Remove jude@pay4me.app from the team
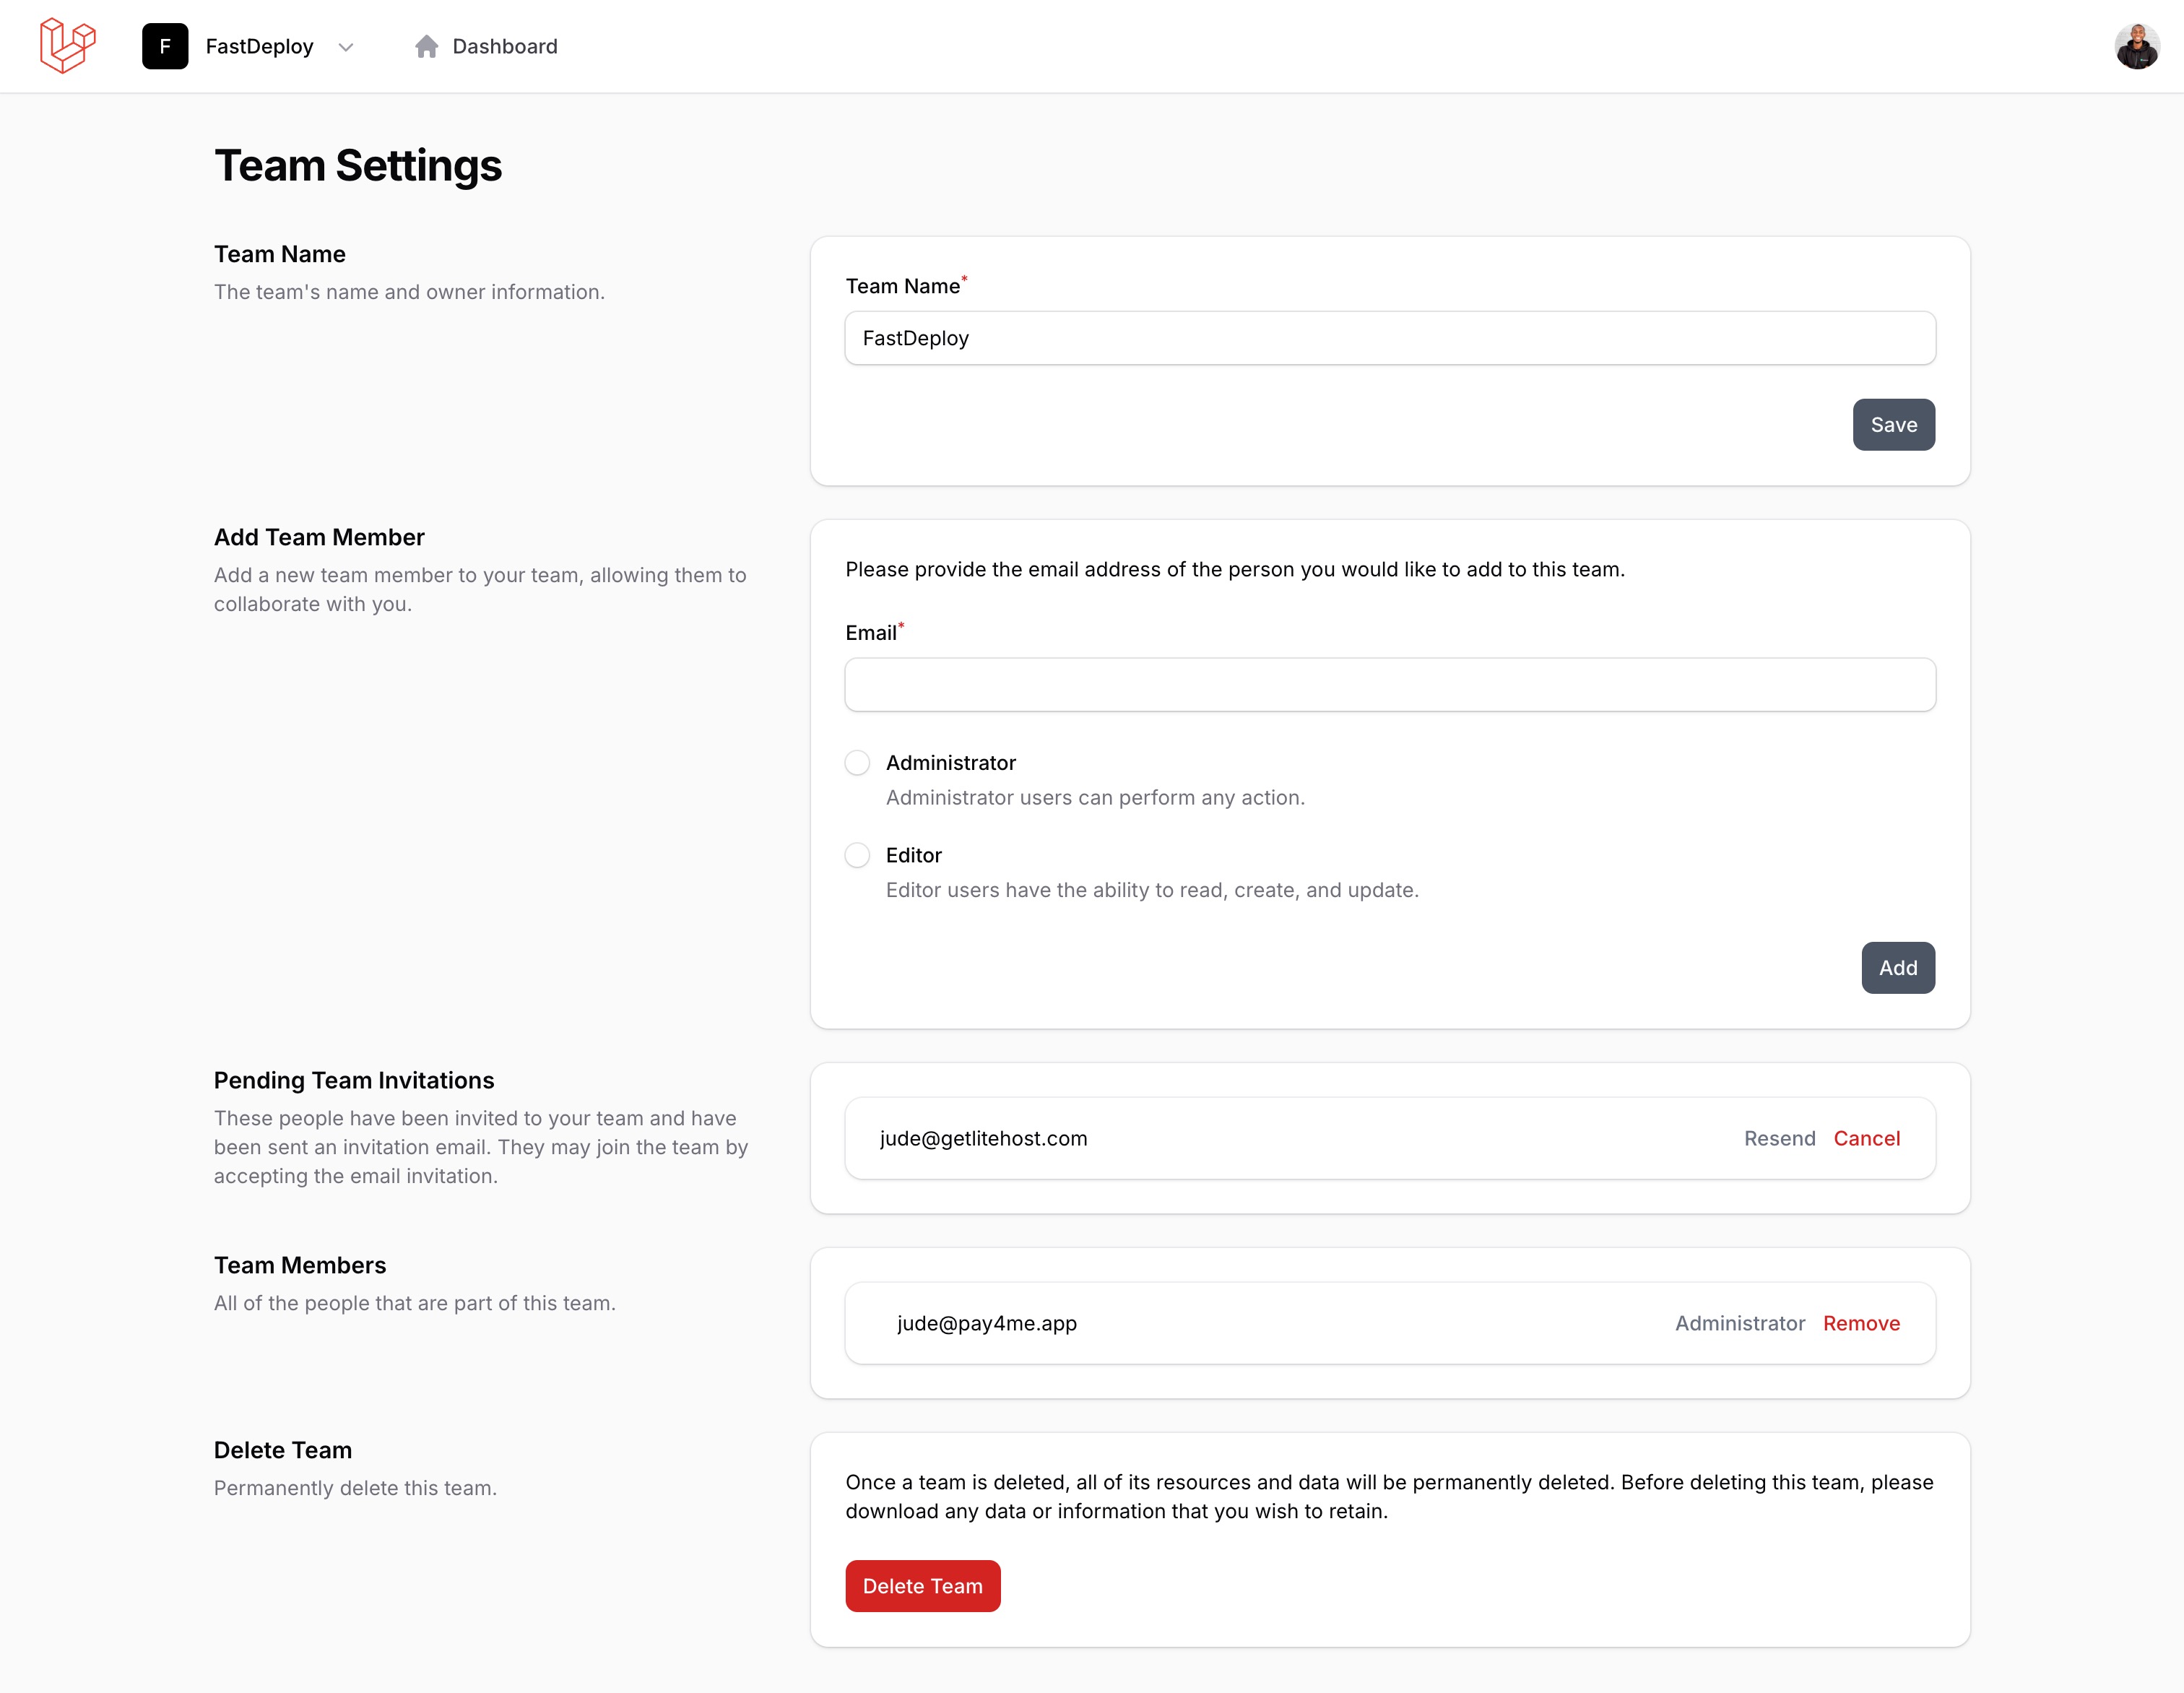The height and width of the screenshot is (1693, 2184). pos(1860,1323)
